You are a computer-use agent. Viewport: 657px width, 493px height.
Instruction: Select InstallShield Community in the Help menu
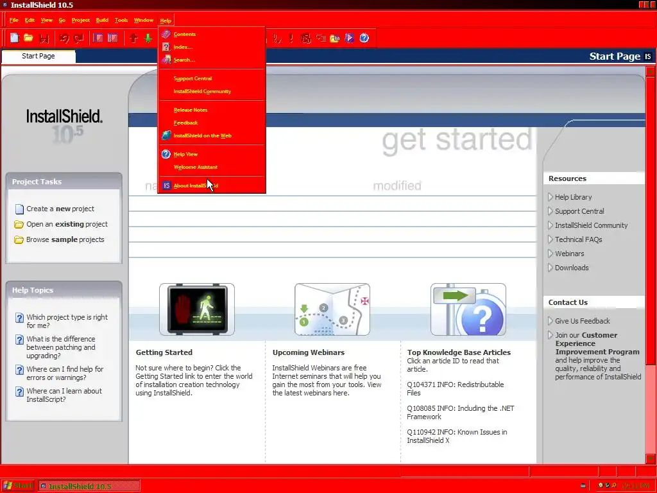212,91
